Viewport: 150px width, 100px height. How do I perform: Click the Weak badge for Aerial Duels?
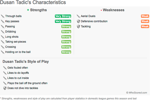point(145,16)
